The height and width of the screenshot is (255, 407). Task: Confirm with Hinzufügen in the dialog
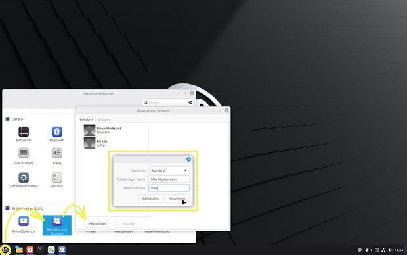[x=177, y=198]
